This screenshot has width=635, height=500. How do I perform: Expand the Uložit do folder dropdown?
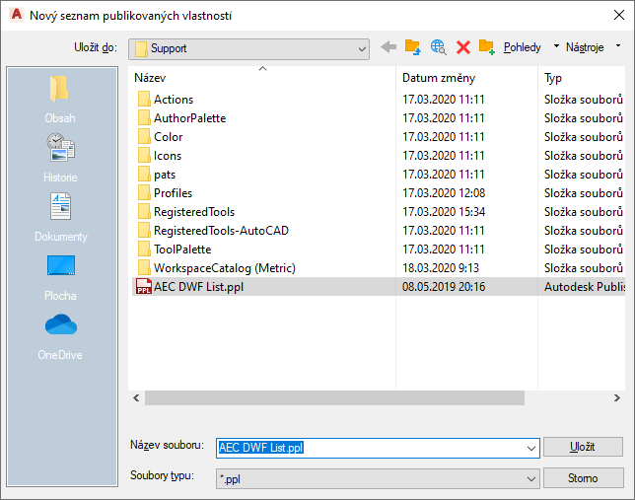click(362, 47)
